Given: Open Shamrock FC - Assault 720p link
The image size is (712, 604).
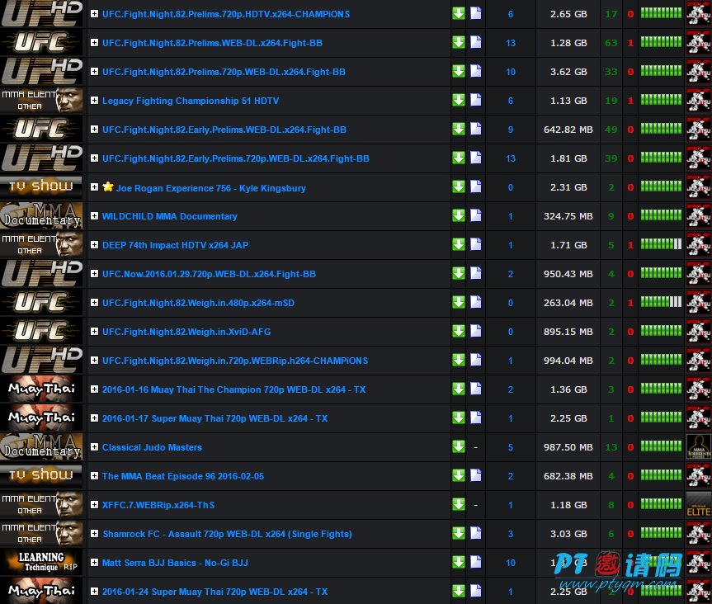Looking at the screenshot, I should click(x=227, y=534).
